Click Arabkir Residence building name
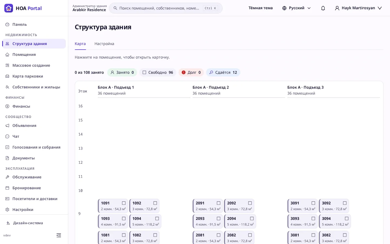The width and height of the screenshot is (390, 244). [89, 10]
